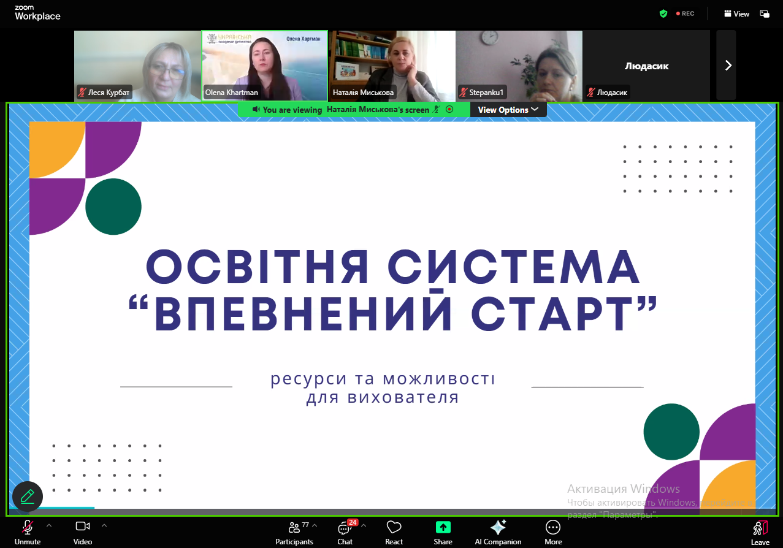
Task: Show next participants with the right arrow
Action: 728,65
